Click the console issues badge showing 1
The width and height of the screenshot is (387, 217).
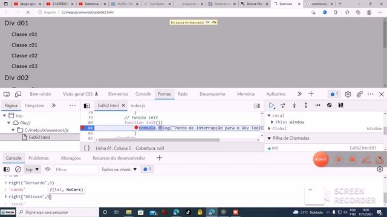pos(147,169)
